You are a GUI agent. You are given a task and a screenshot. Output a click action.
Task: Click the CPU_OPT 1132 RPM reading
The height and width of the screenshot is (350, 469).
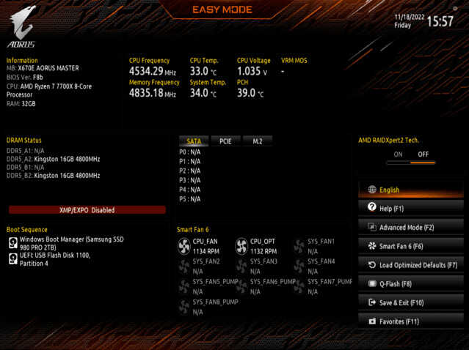click(x=263, y=251)
